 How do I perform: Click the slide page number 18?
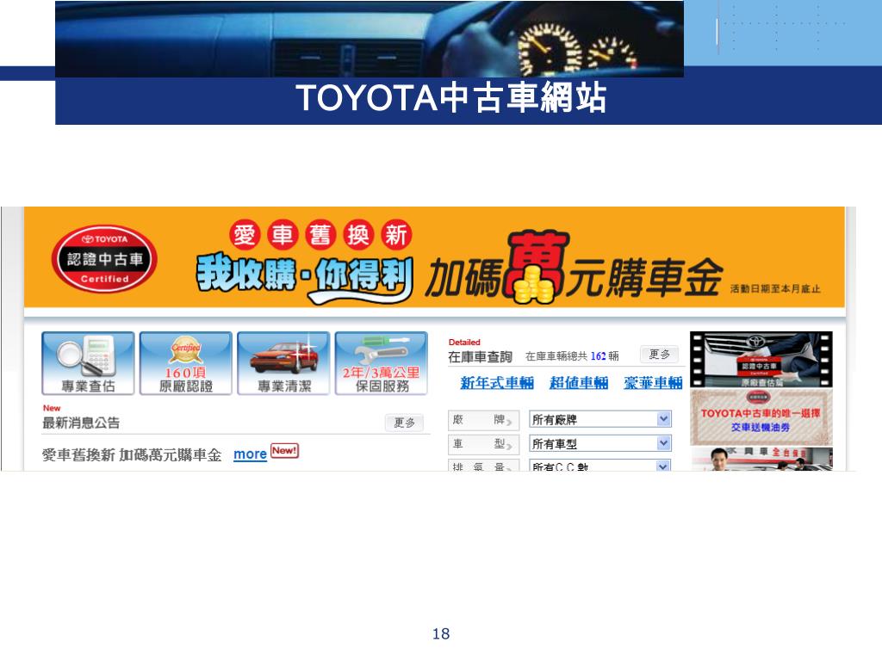coord(441,634)
